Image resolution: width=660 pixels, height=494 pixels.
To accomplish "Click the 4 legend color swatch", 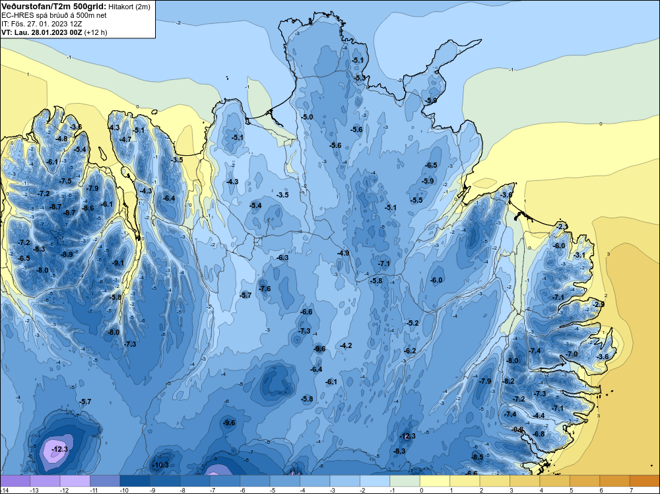I will (555, 481).
